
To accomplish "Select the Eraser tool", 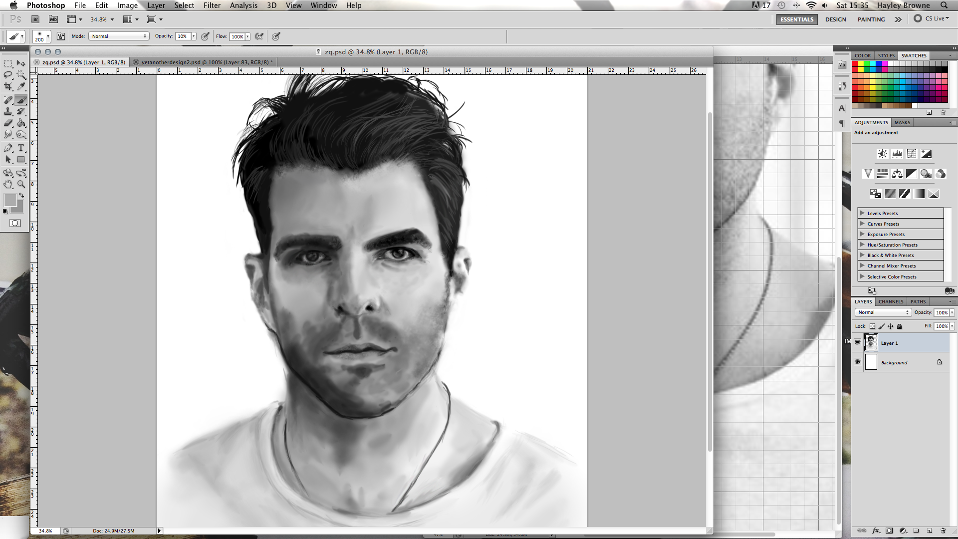I will pyautogui.click(x=8, y=123).
